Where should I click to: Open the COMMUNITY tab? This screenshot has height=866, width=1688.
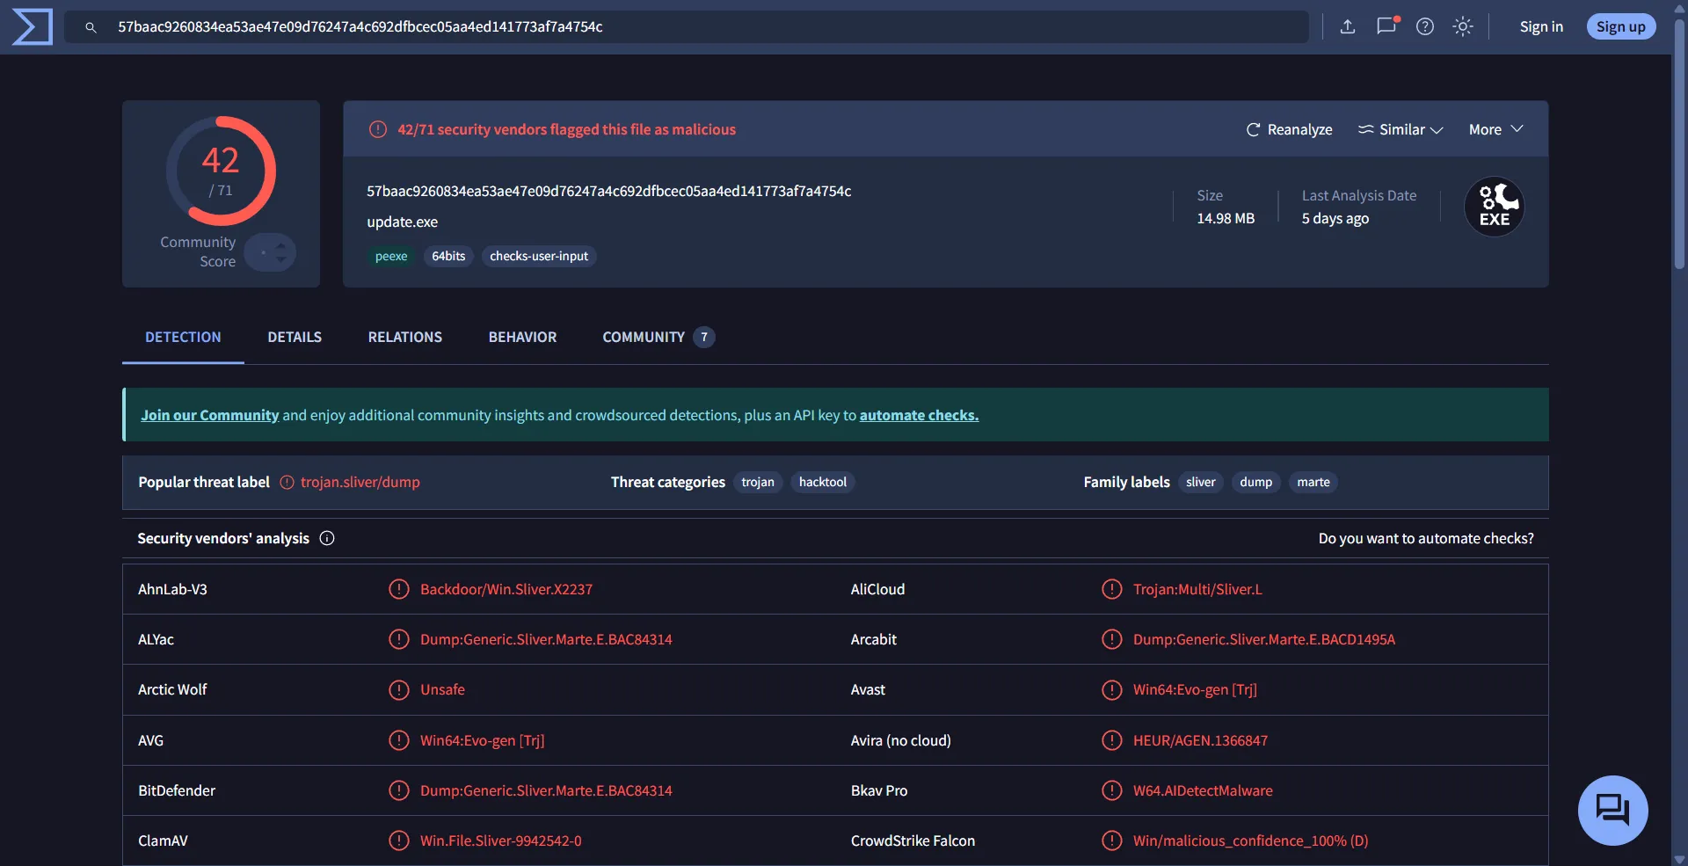(x=644, y=337)
